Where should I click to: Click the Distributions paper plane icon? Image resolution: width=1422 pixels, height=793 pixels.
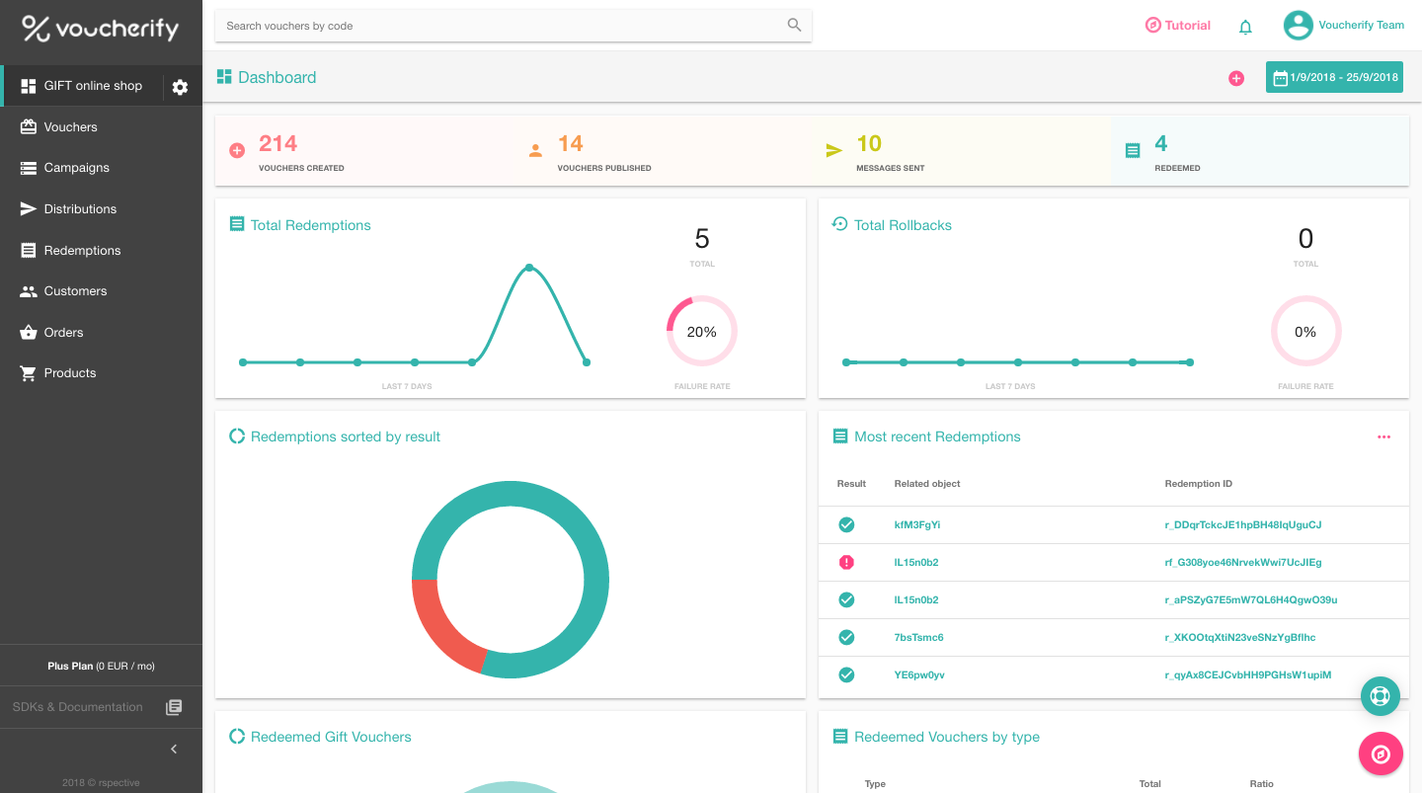(x=29, y=209)
